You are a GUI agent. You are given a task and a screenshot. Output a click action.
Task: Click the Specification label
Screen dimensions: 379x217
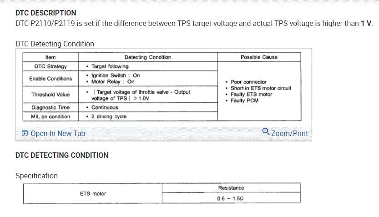(x=36, y=176)
